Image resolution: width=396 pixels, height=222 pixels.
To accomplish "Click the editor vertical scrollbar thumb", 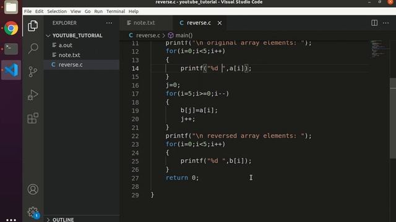I will click(x=393, y=118).
